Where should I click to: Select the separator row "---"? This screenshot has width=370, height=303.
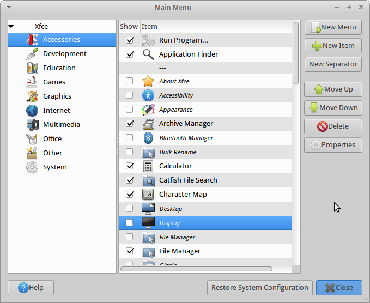(x=205, y=68)
